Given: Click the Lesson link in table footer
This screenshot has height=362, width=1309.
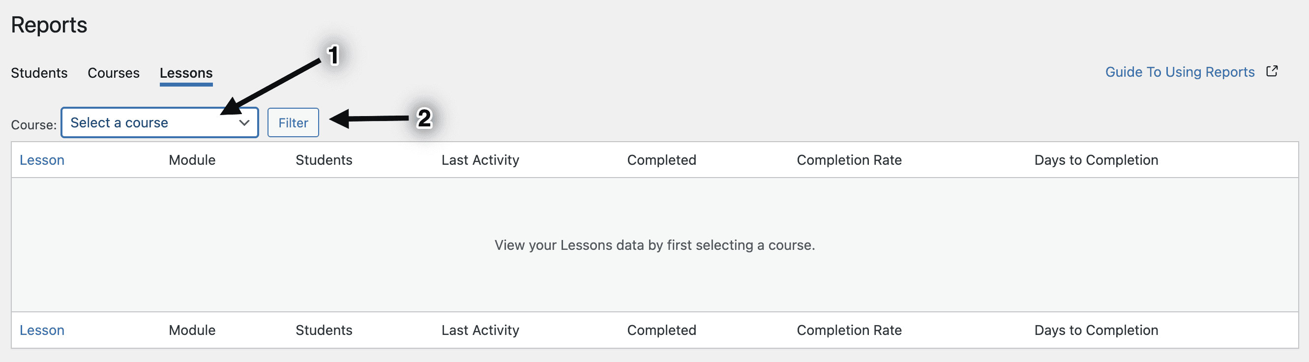Looking at the screenshot, I should click(x=42, y=331).
